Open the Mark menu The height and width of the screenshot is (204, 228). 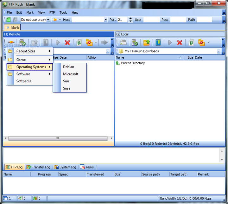pyautogui.click(x=30, y=13)
